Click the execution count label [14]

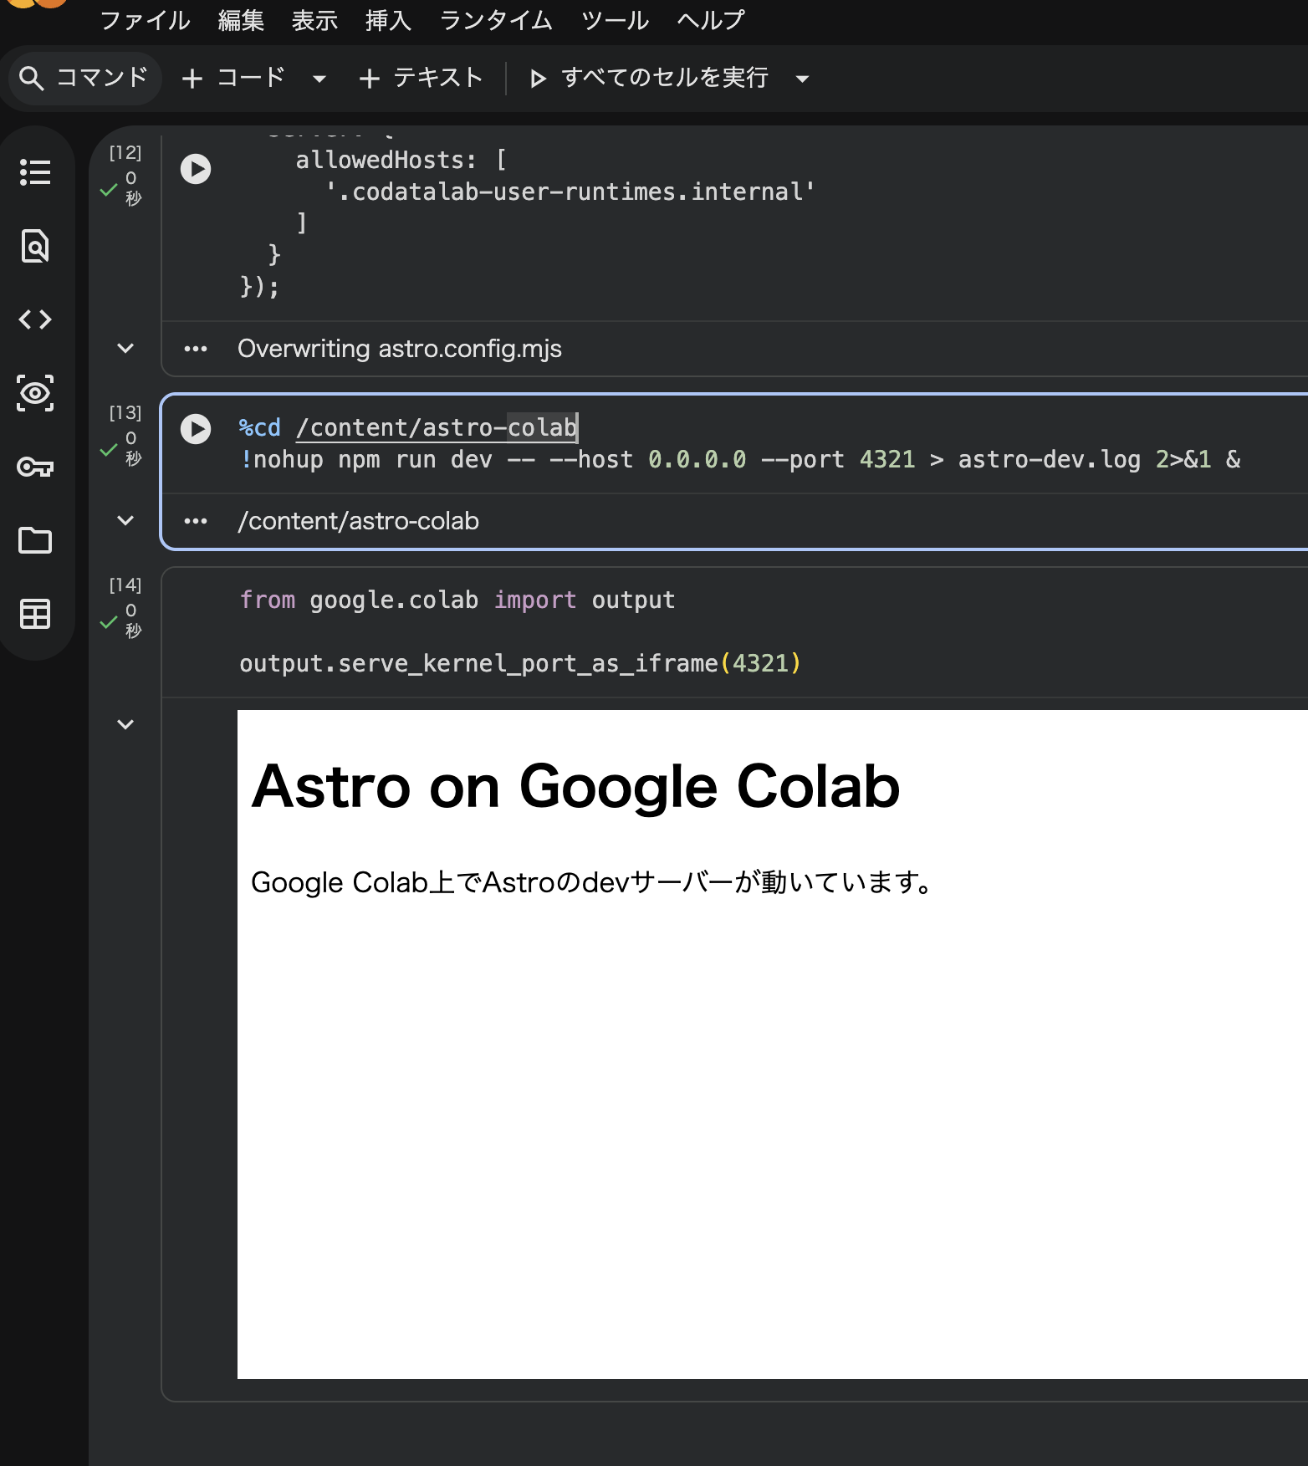[x=125, y=585]
